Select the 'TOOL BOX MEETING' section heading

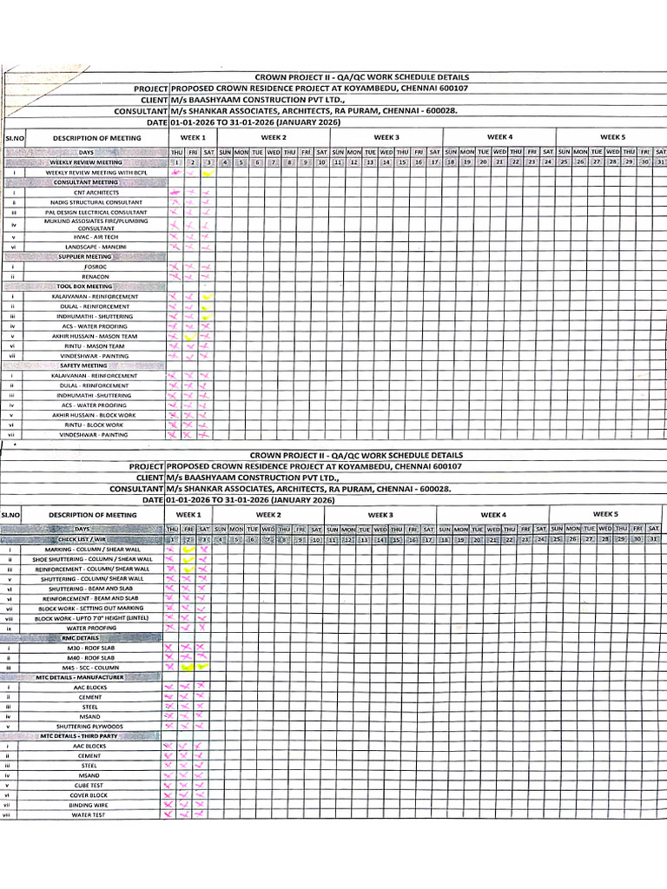pyautogui.click(x=84, y=286)
